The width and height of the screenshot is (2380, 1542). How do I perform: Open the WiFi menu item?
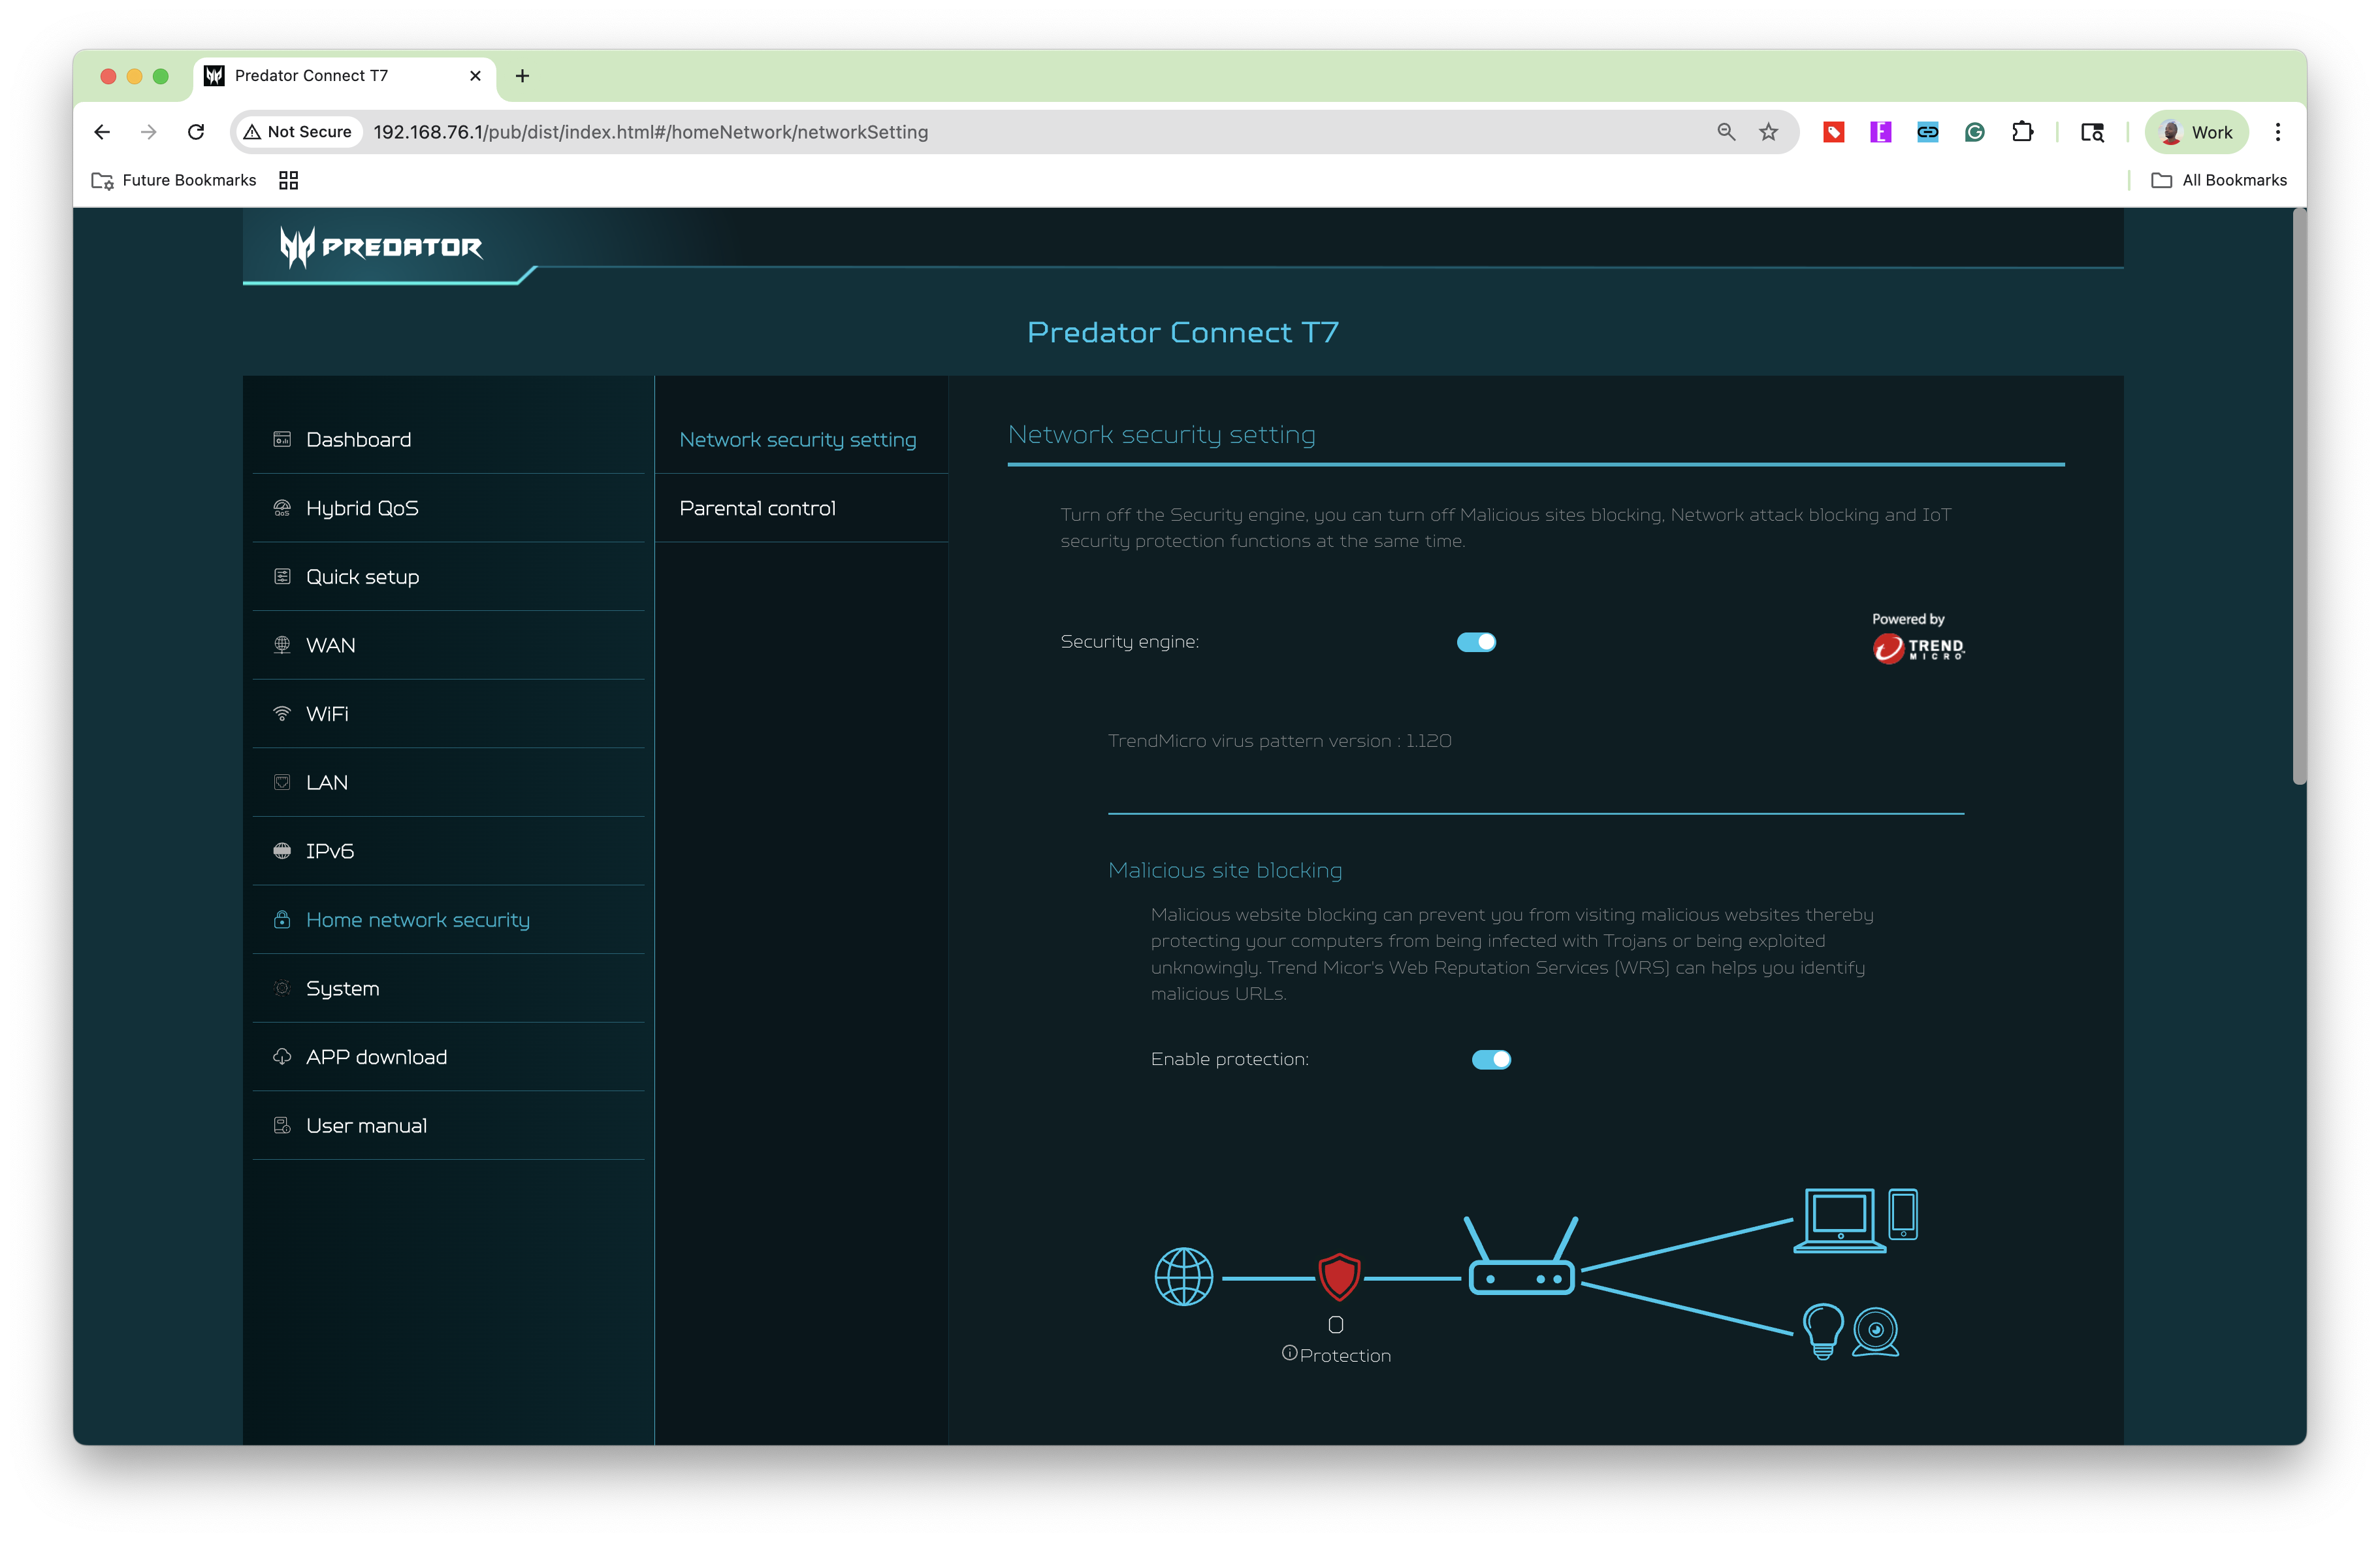448,714
